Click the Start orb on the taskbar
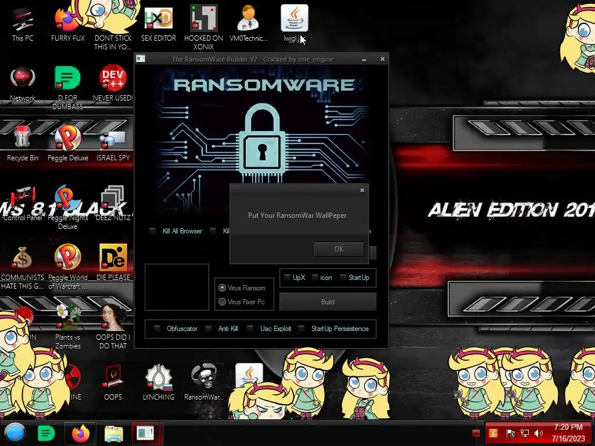Screen dimensions: 595x446 point(15,433)
